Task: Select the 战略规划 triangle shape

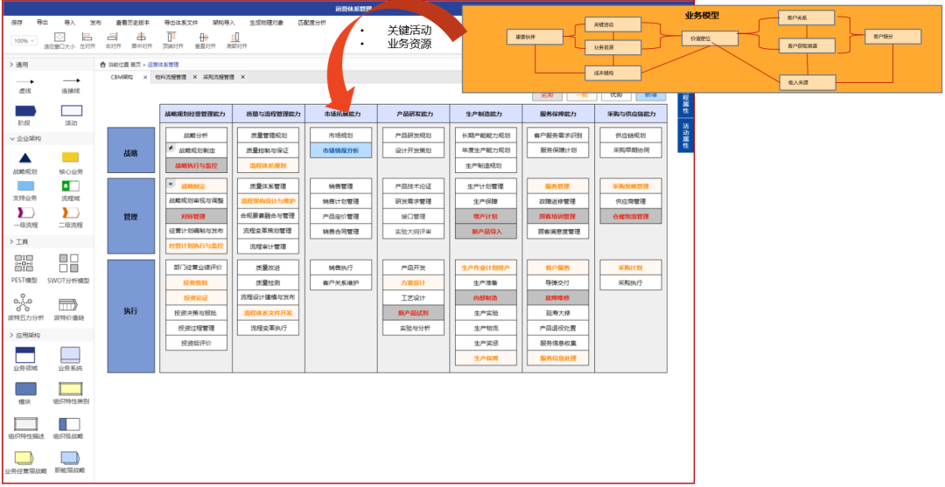Action: point(25,157)
